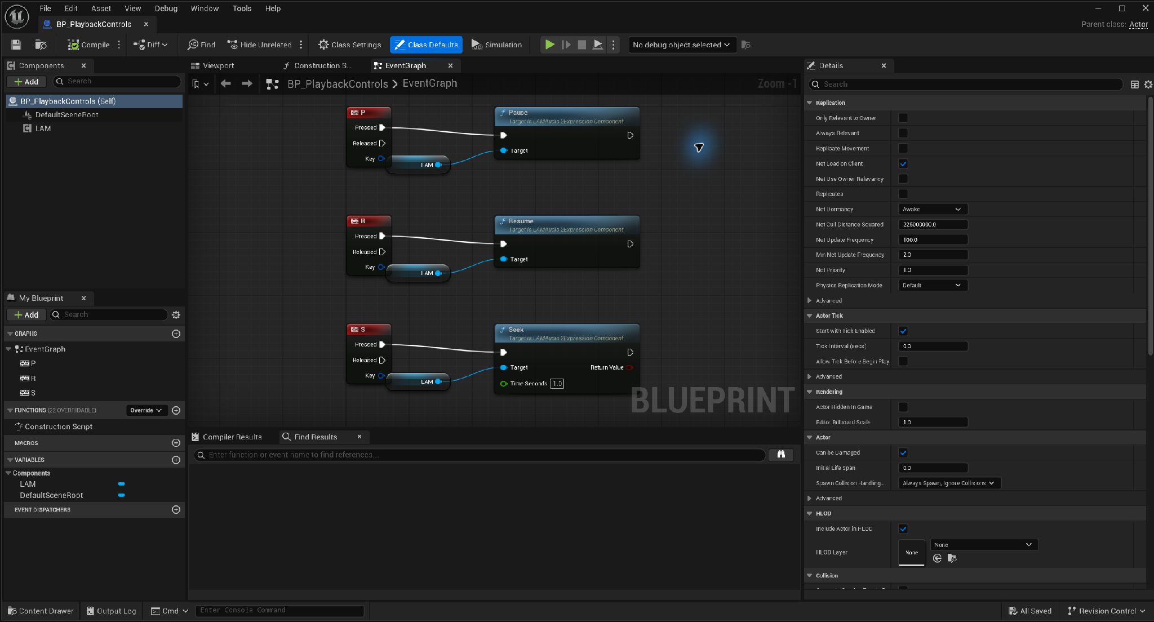1154x622 pixels.
Task: Click the Stop simulation square icon
Action: point(582,45)
